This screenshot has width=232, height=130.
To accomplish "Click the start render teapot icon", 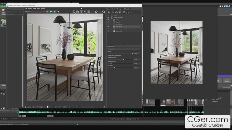I will 104,12.
